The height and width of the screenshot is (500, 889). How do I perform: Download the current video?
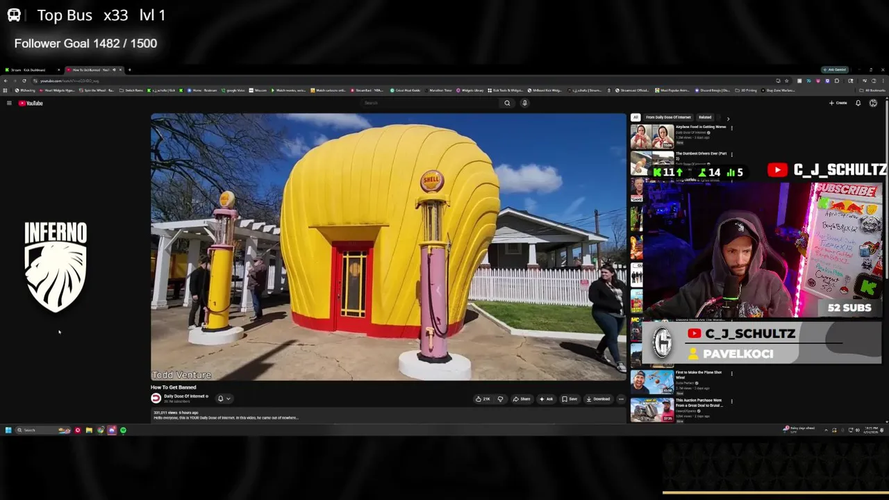point(598,399)
